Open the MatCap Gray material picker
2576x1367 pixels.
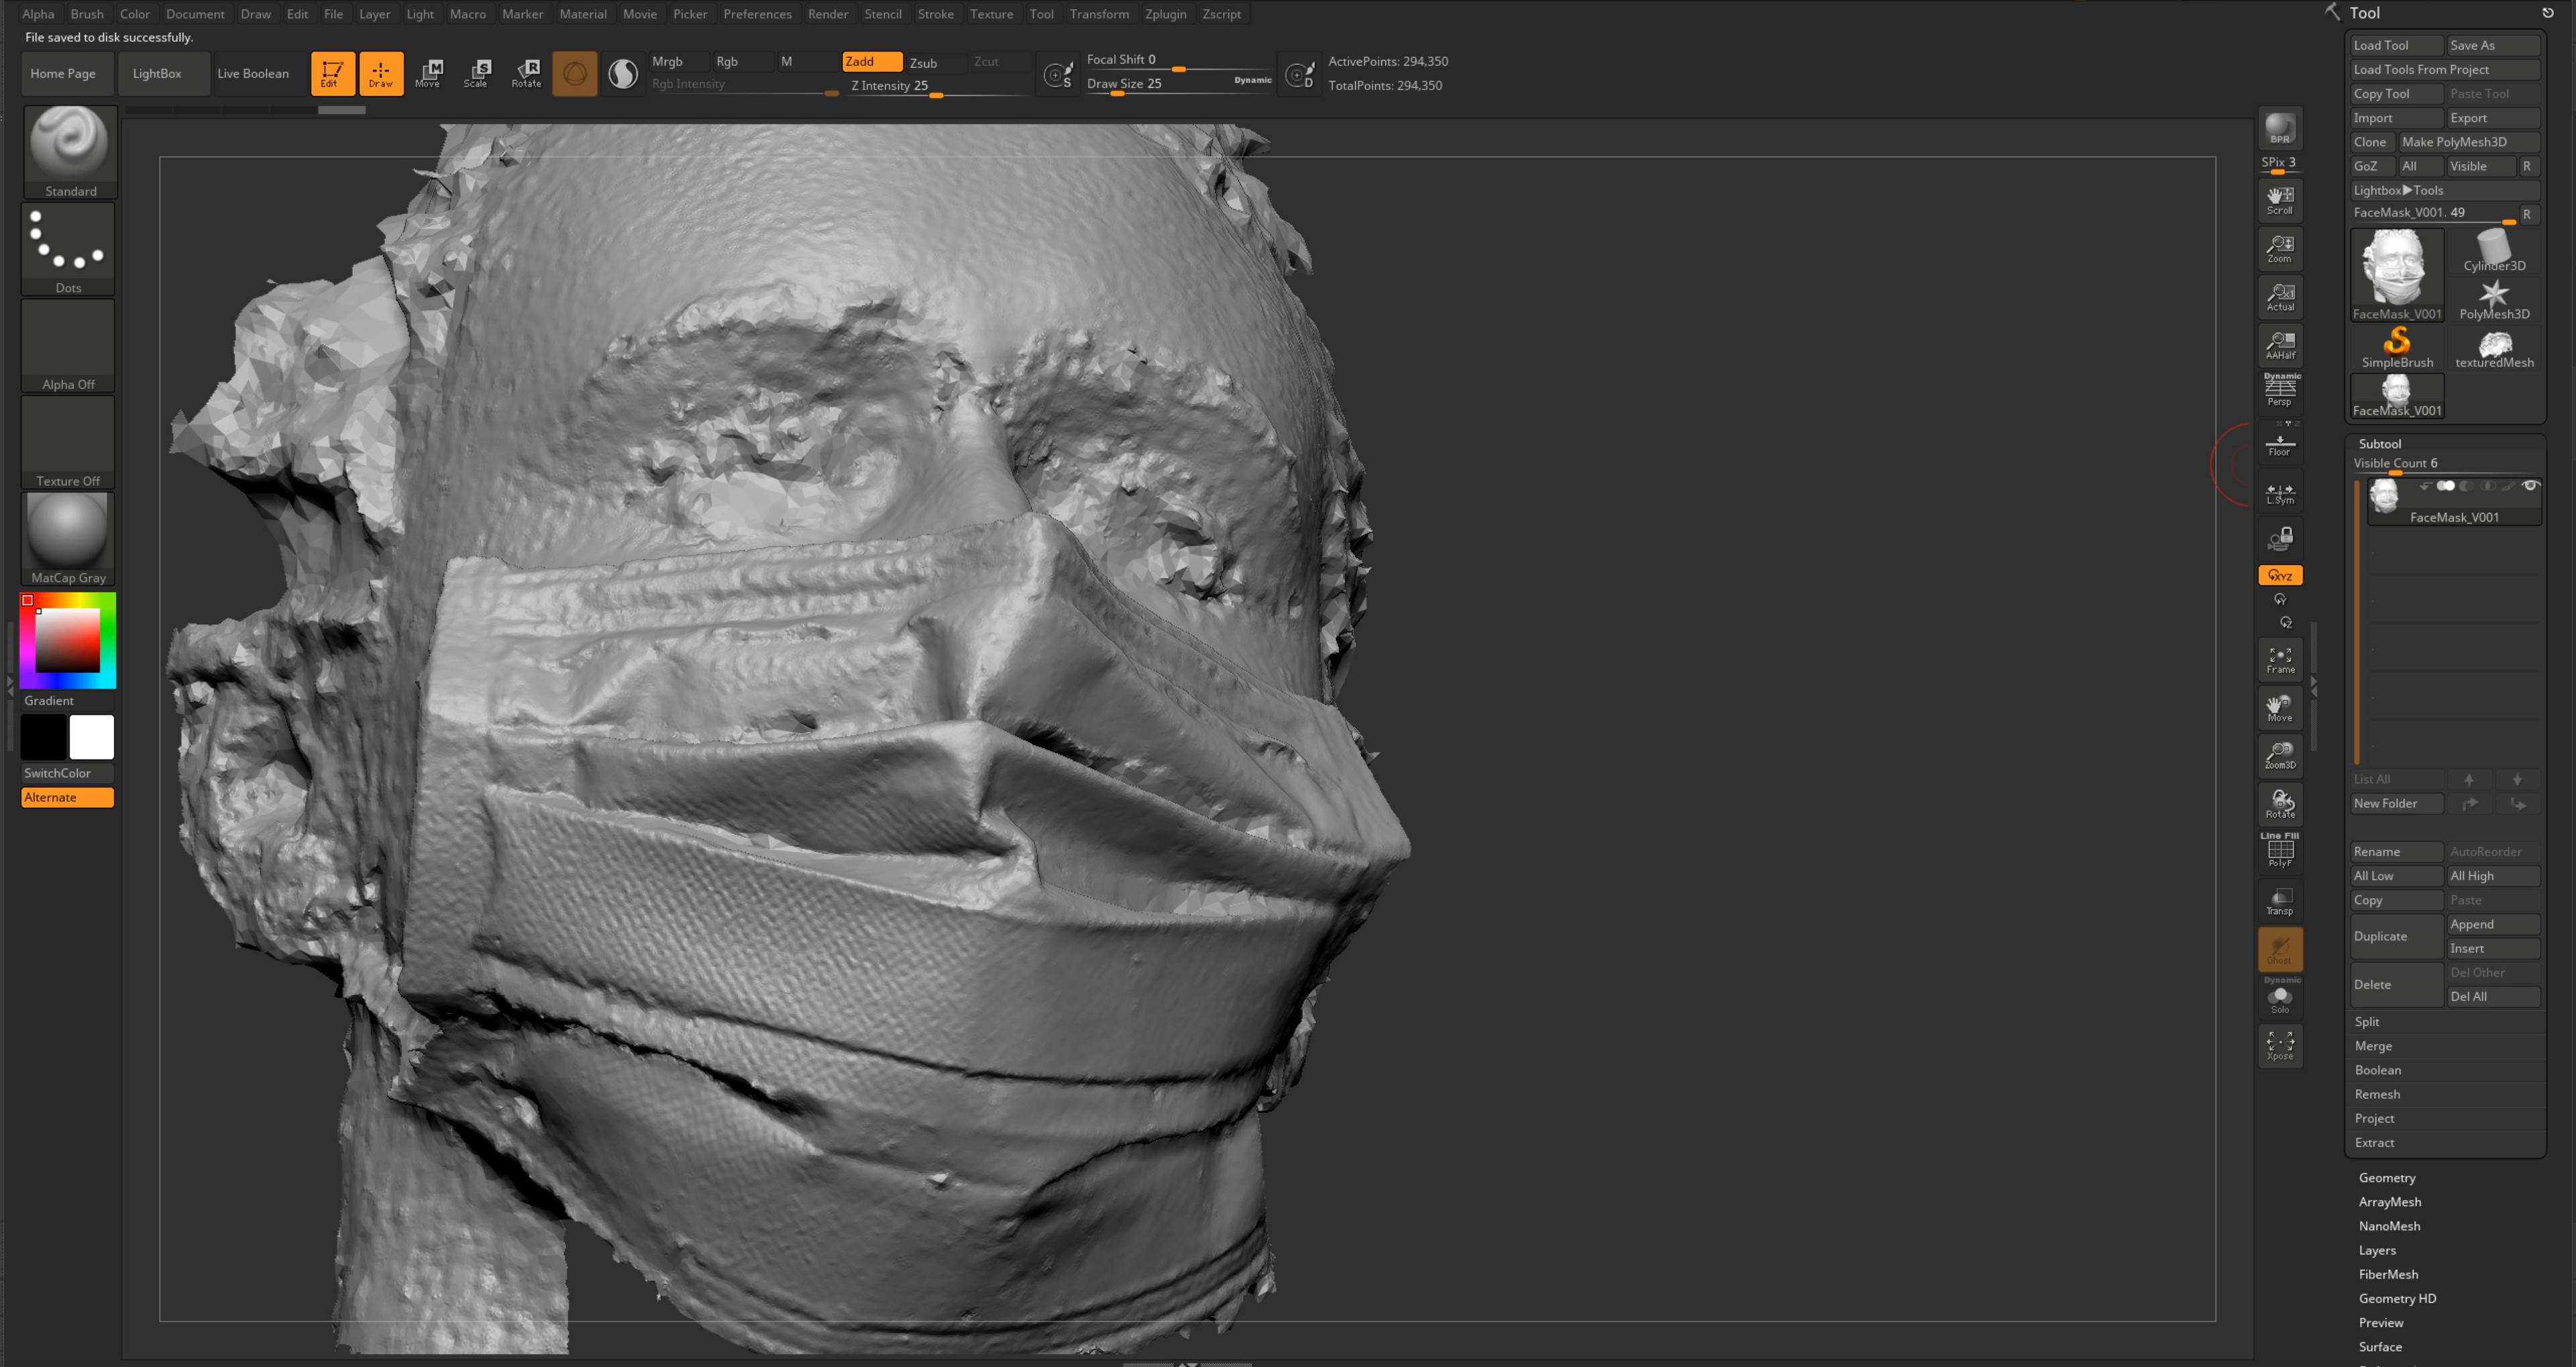click(x=69, y=538)
